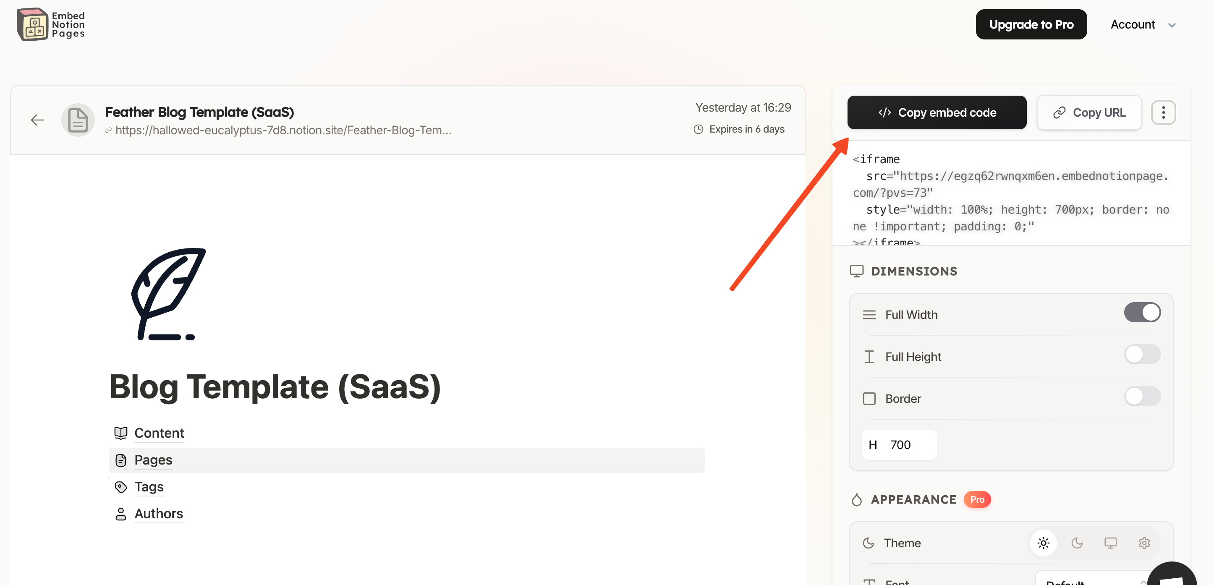Open the chat widget bubble
The image size is (1214, 585).
[x=1172, y=575]
